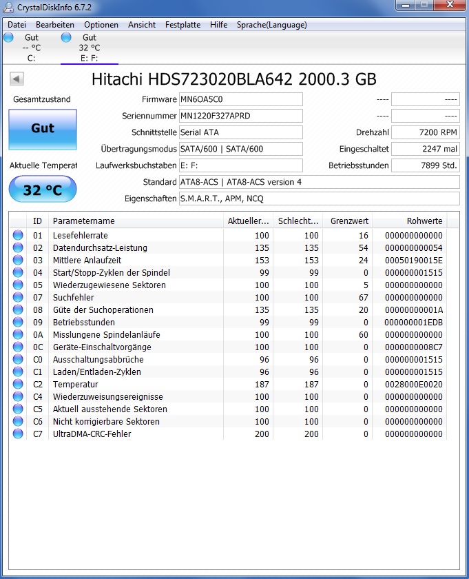Switch to the C: drive tab

pyautogui.click(x=31, y=48)
